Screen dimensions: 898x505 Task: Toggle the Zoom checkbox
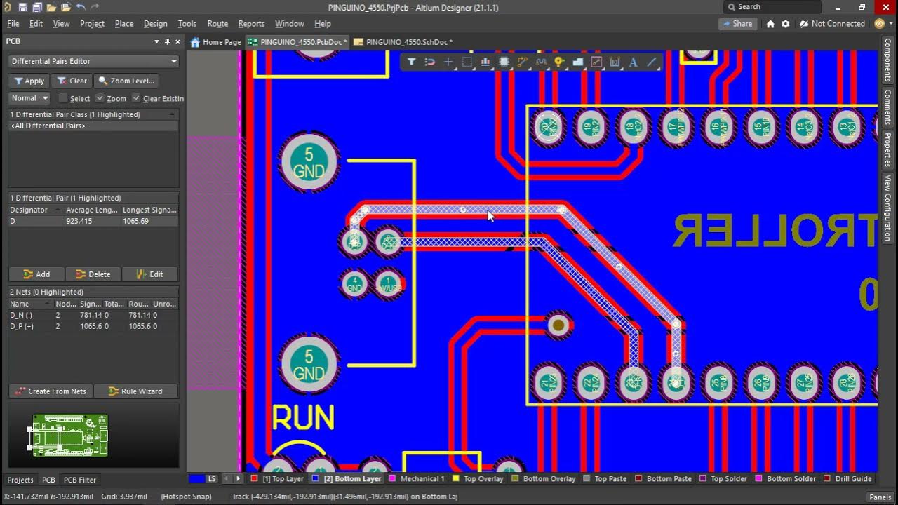(x=100, y=98)
